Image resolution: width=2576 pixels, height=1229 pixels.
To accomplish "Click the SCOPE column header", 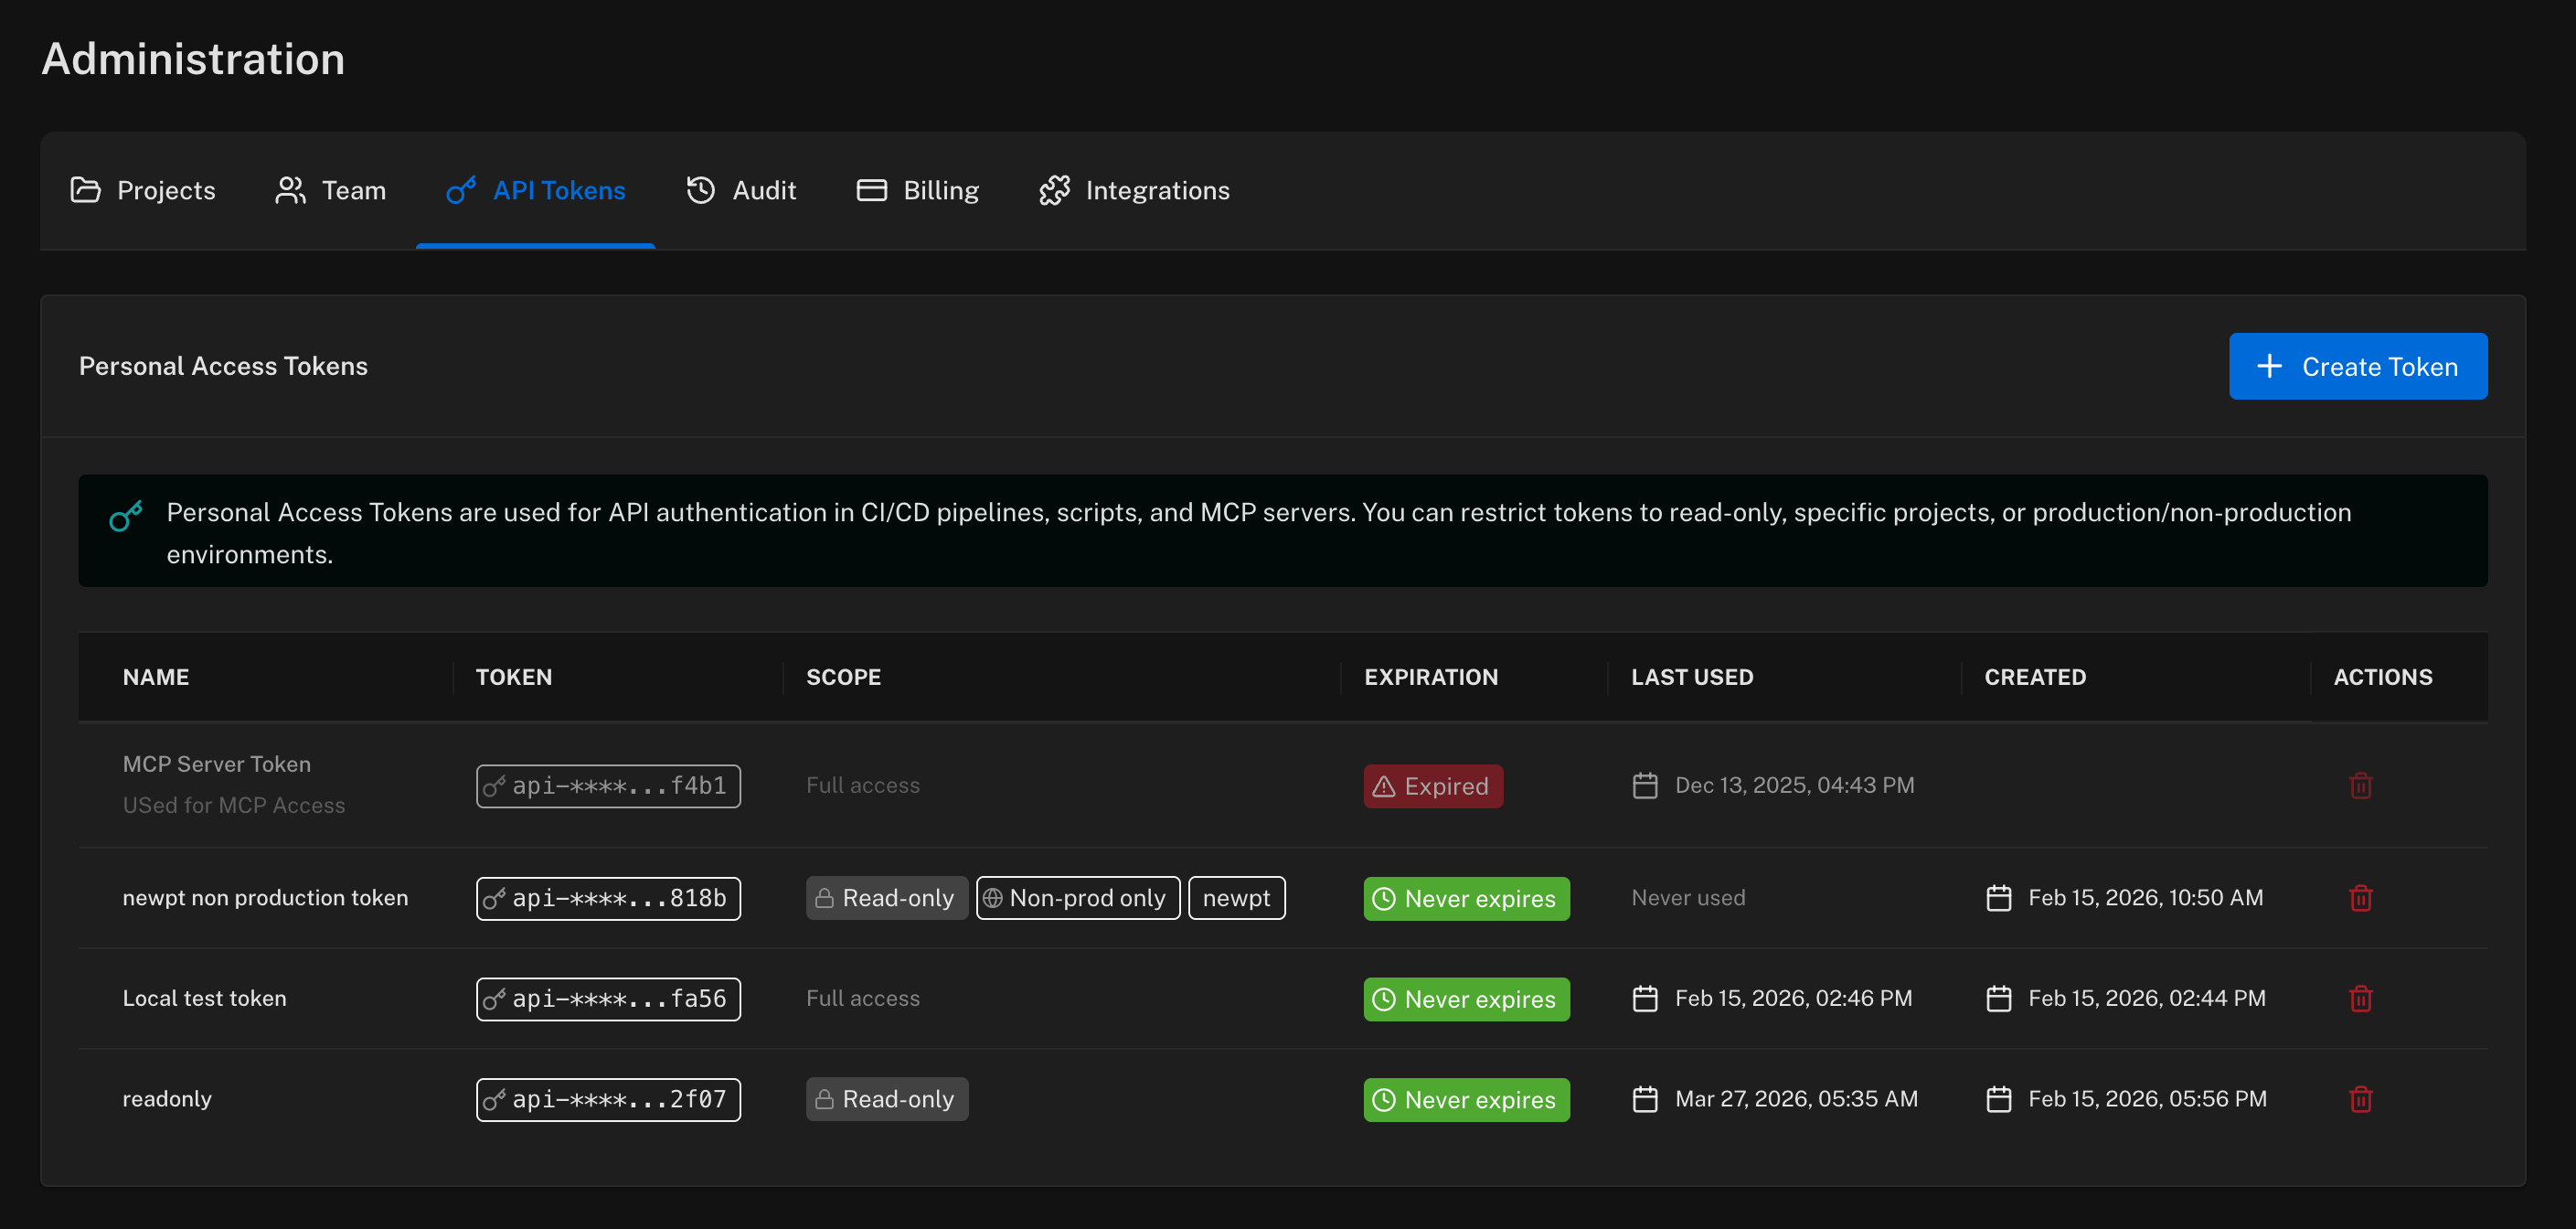I will pyautogui.click(x=843, y=677).
